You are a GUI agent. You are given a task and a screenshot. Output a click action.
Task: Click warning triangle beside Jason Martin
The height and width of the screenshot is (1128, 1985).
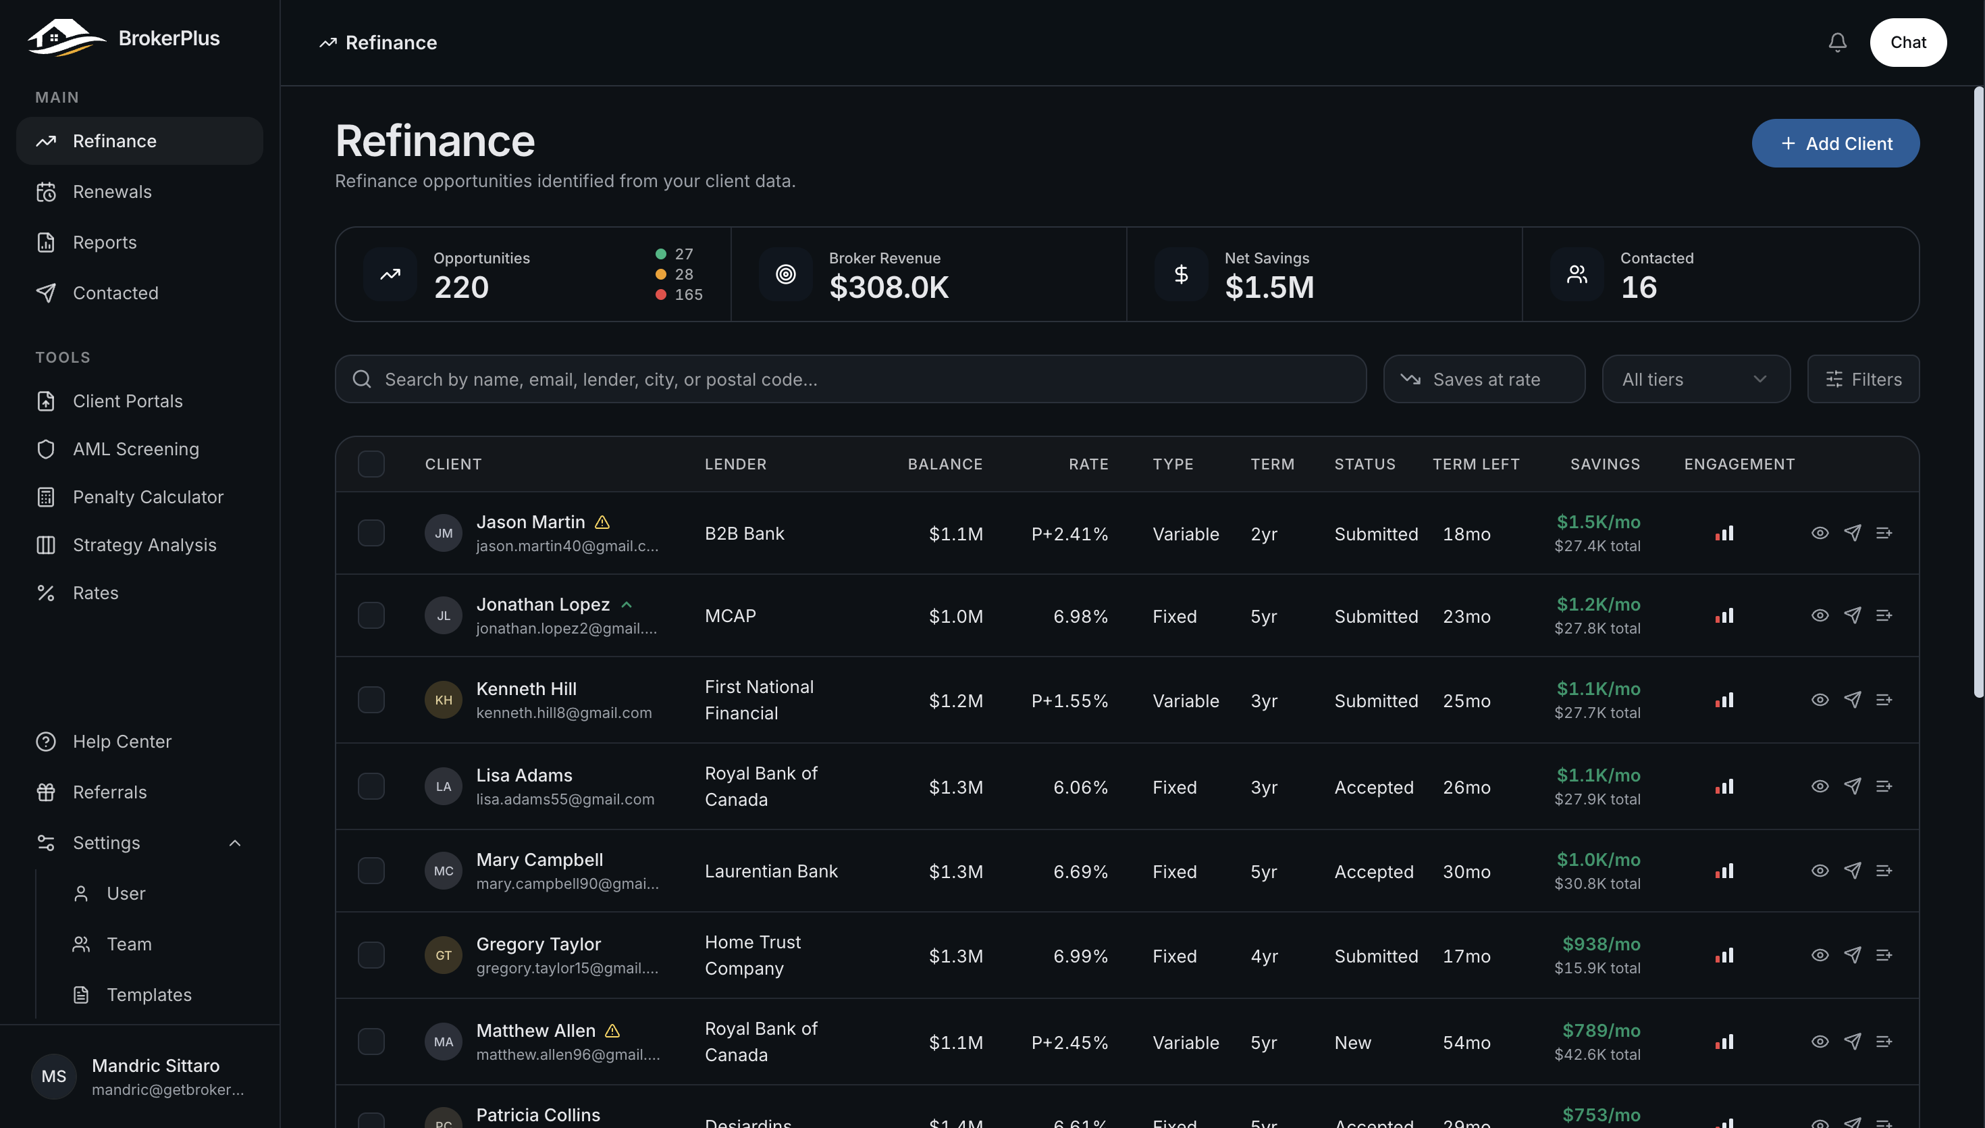pos(602,522)
